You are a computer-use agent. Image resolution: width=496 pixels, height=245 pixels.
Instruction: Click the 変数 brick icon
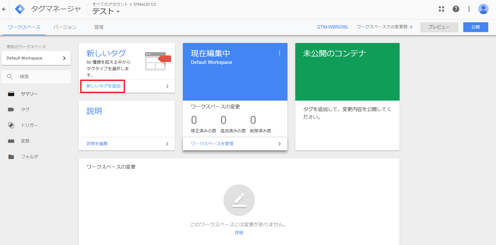coord(11,141)
